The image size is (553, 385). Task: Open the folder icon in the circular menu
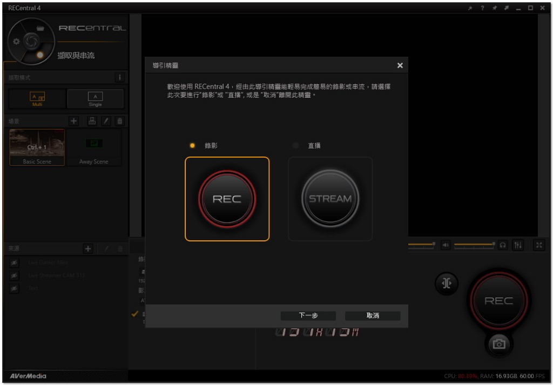[40, 28]
